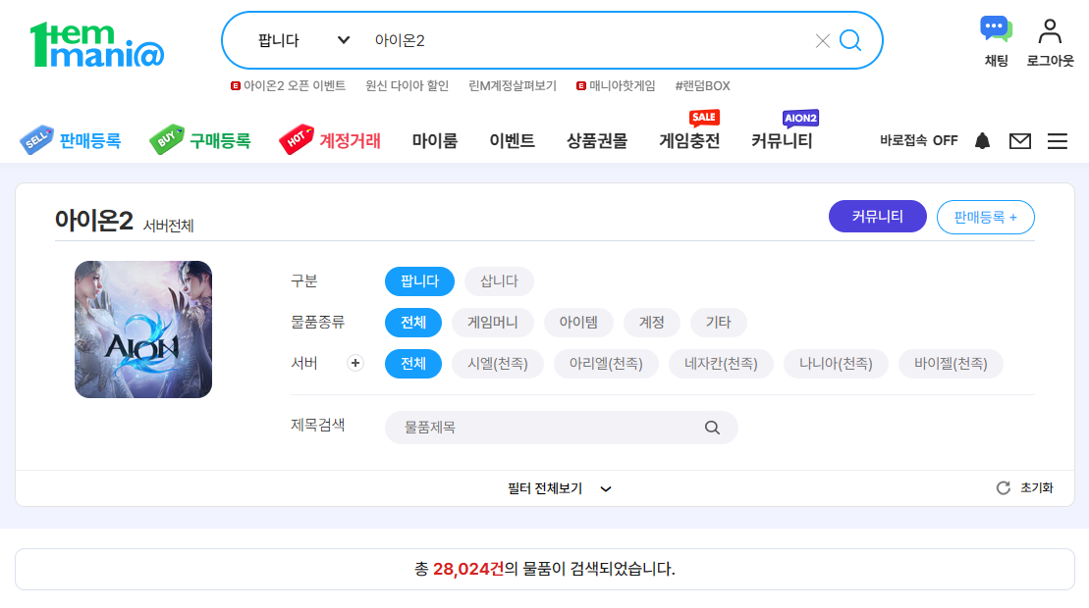This screenshot has height=608, width=1089.
Task: Select 계정 item type
Action: (651, 323)
